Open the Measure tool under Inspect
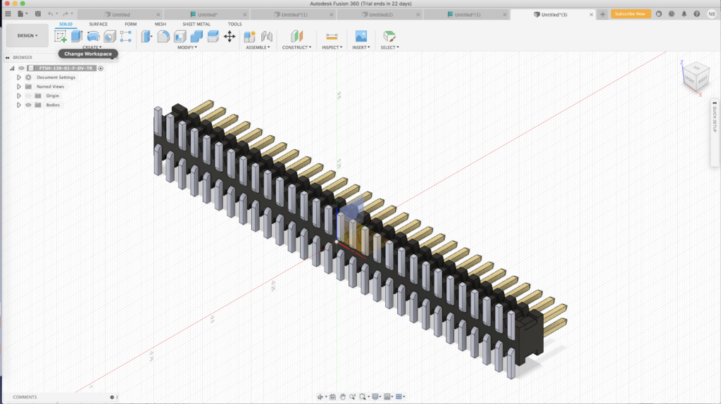The height and width of the screenshot is (404, 721). point(332,37)
